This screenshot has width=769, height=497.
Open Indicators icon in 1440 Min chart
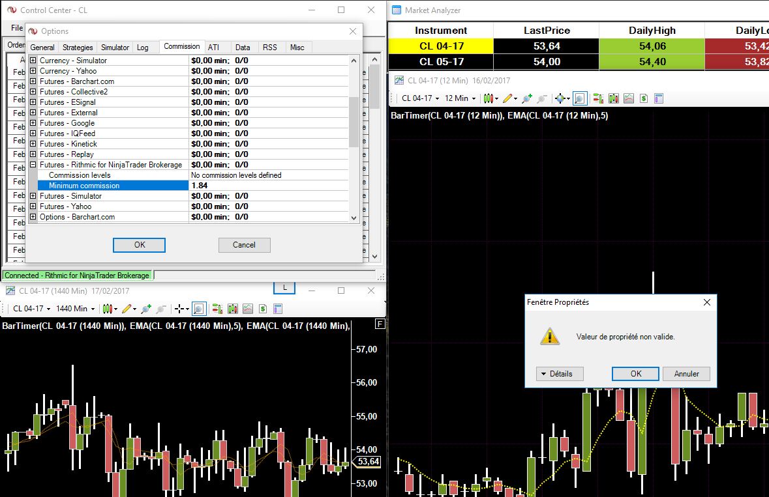pos(248,309)
